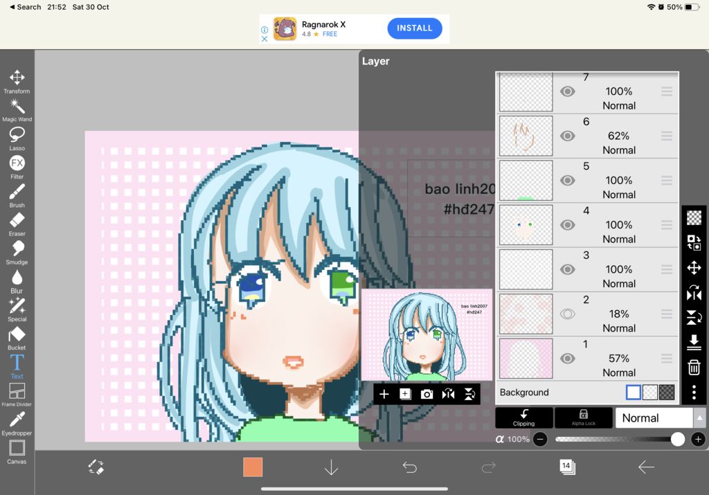
Task: Open the FX Filter tool
Action: [x=17, y=168]
